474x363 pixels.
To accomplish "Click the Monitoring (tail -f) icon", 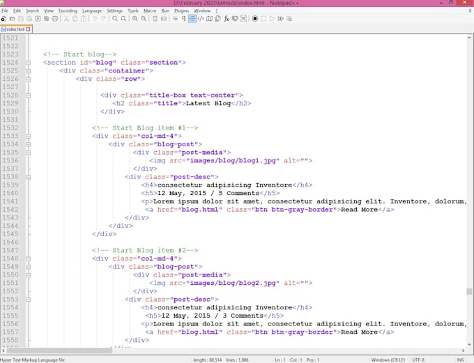I will [x=244, y=19].
